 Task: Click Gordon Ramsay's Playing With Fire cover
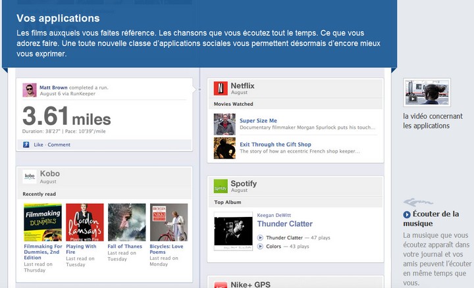85,222
